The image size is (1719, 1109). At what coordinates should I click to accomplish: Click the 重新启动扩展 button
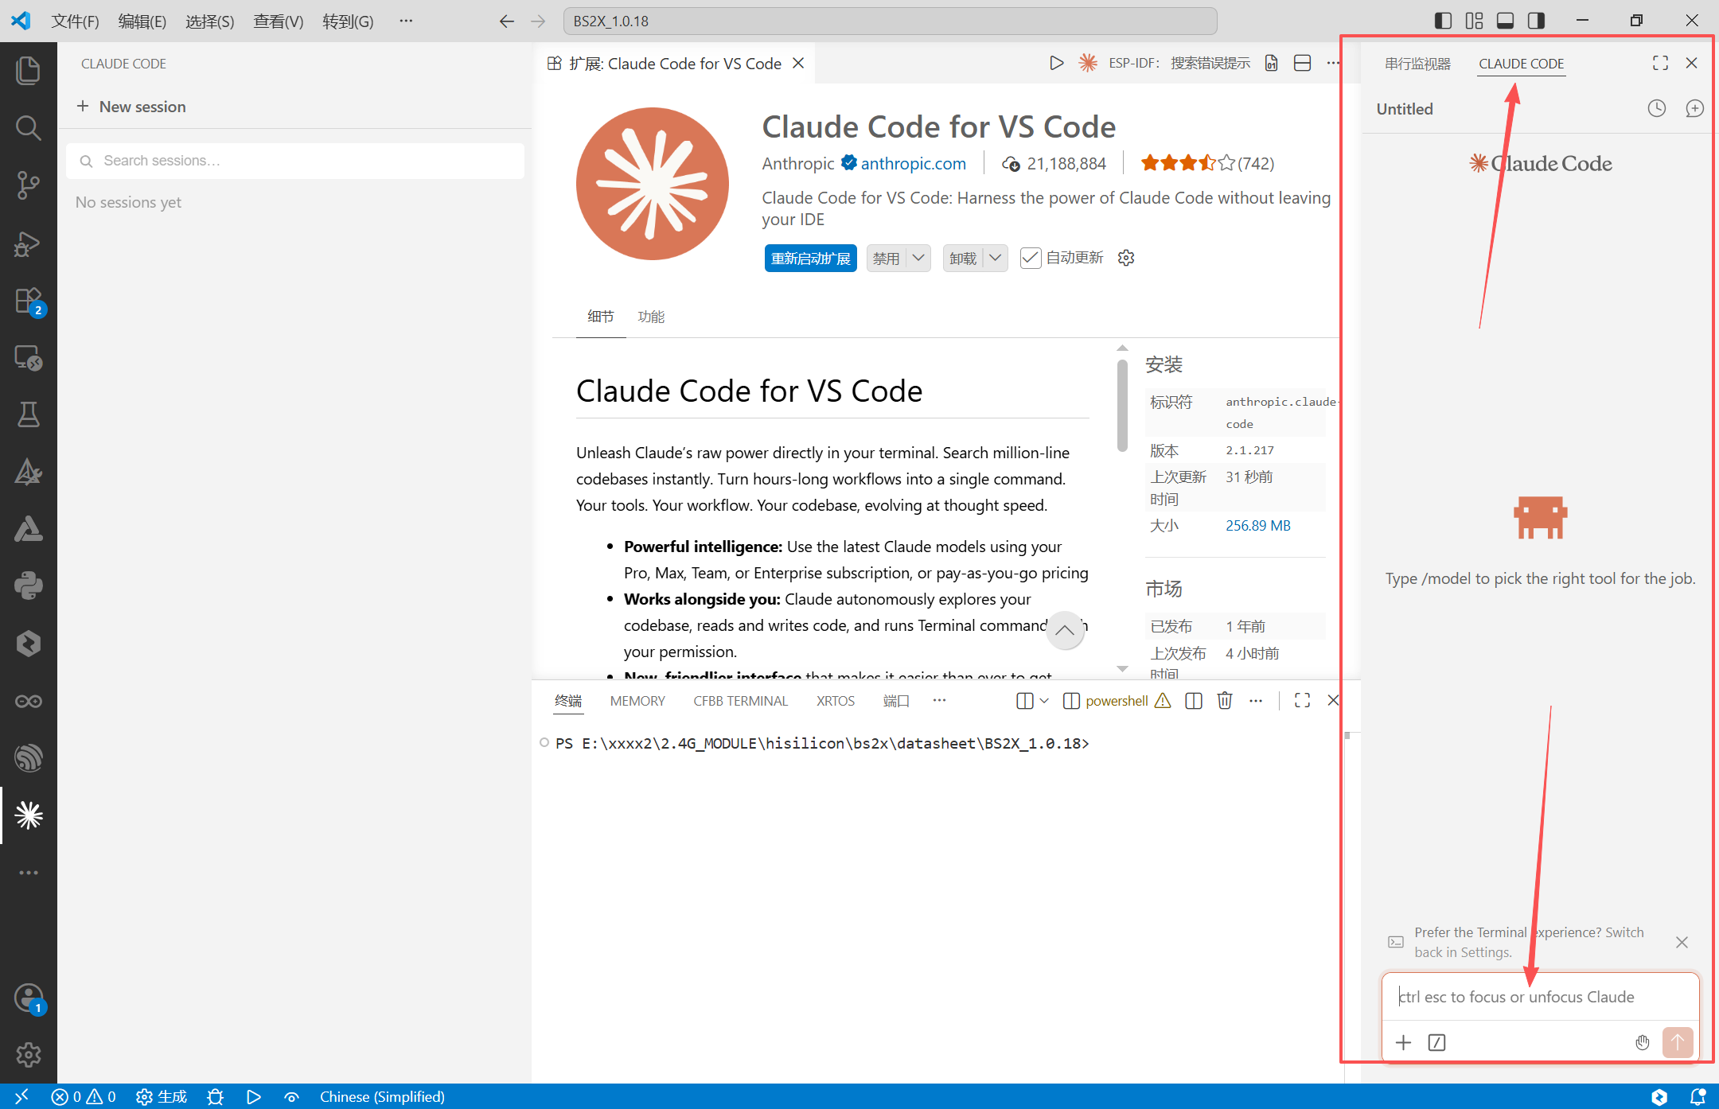[x=811, y=258]
